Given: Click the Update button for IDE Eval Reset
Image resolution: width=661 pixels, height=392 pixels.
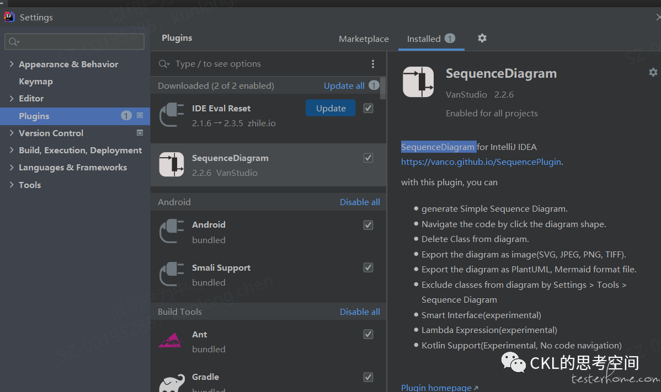Looking at the screenshot, I should (x=330, y=108).
